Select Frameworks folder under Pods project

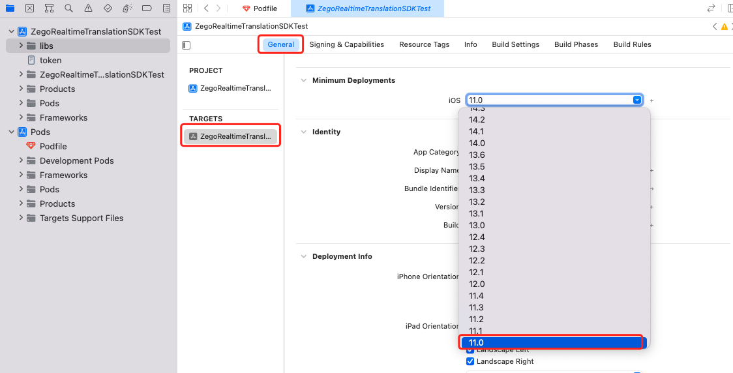point(57,175)
